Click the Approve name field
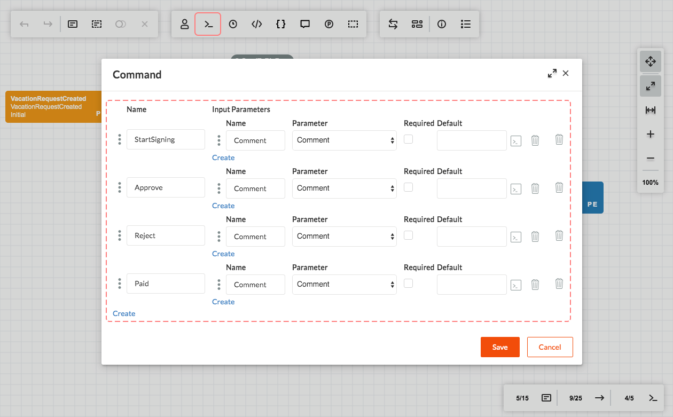Image resolution: width=673 pixels, height=417 pixels. (x=166, y=187)
